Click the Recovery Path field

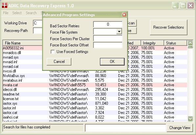coord(38,31)
